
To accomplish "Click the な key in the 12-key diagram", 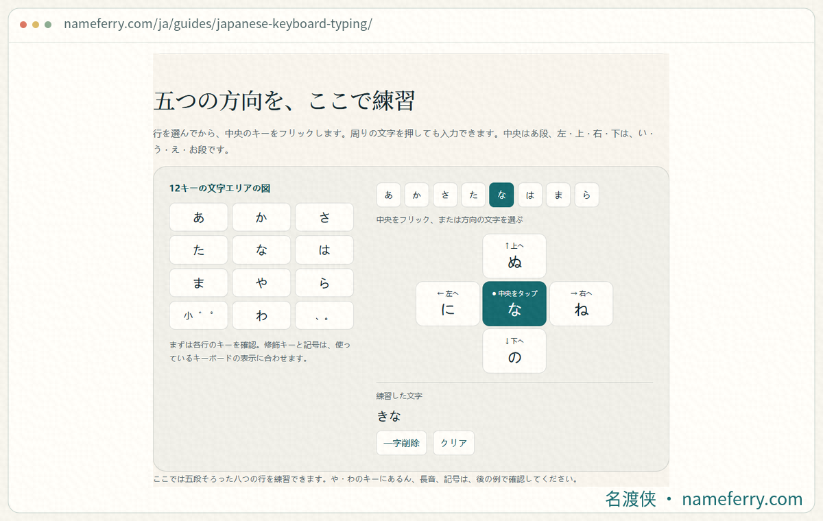I will coord(261,250).
